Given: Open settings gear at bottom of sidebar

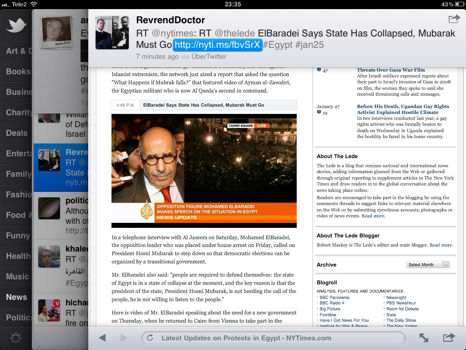Looking at the screenshot, I should 16,339.
